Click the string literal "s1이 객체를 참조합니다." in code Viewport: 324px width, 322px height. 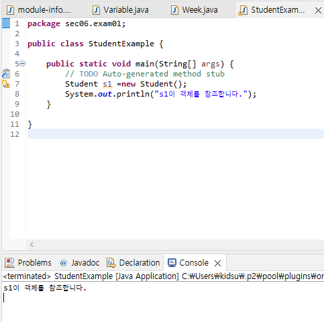click(x=201, y=94)
